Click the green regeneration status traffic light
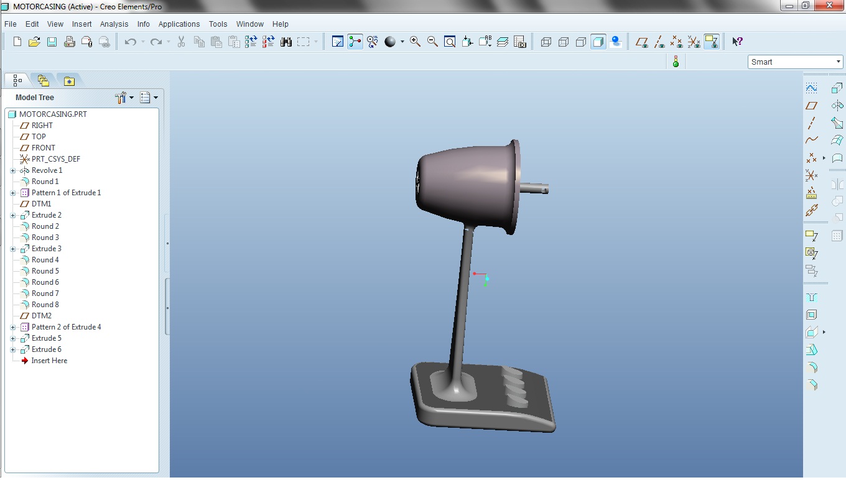This screenshot has height=480, width=846. pyautogui.click(x=676, y=62)
